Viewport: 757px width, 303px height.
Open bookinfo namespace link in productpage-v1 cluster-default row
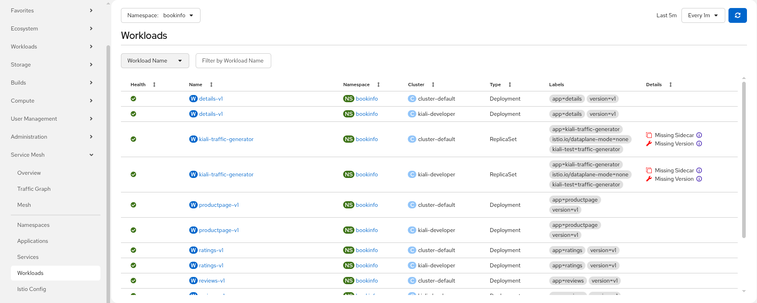pos(367,205)
